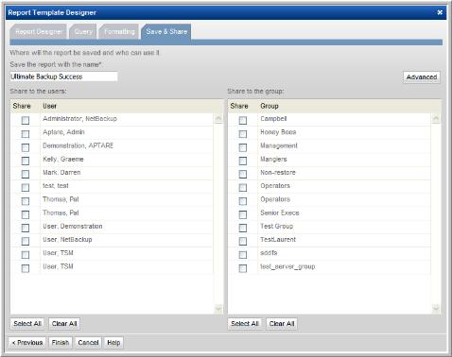This screenshot has height=357, width=452.
Task: Tick share checkbox for Administrator, NetBackup
Action: point(26,120)
